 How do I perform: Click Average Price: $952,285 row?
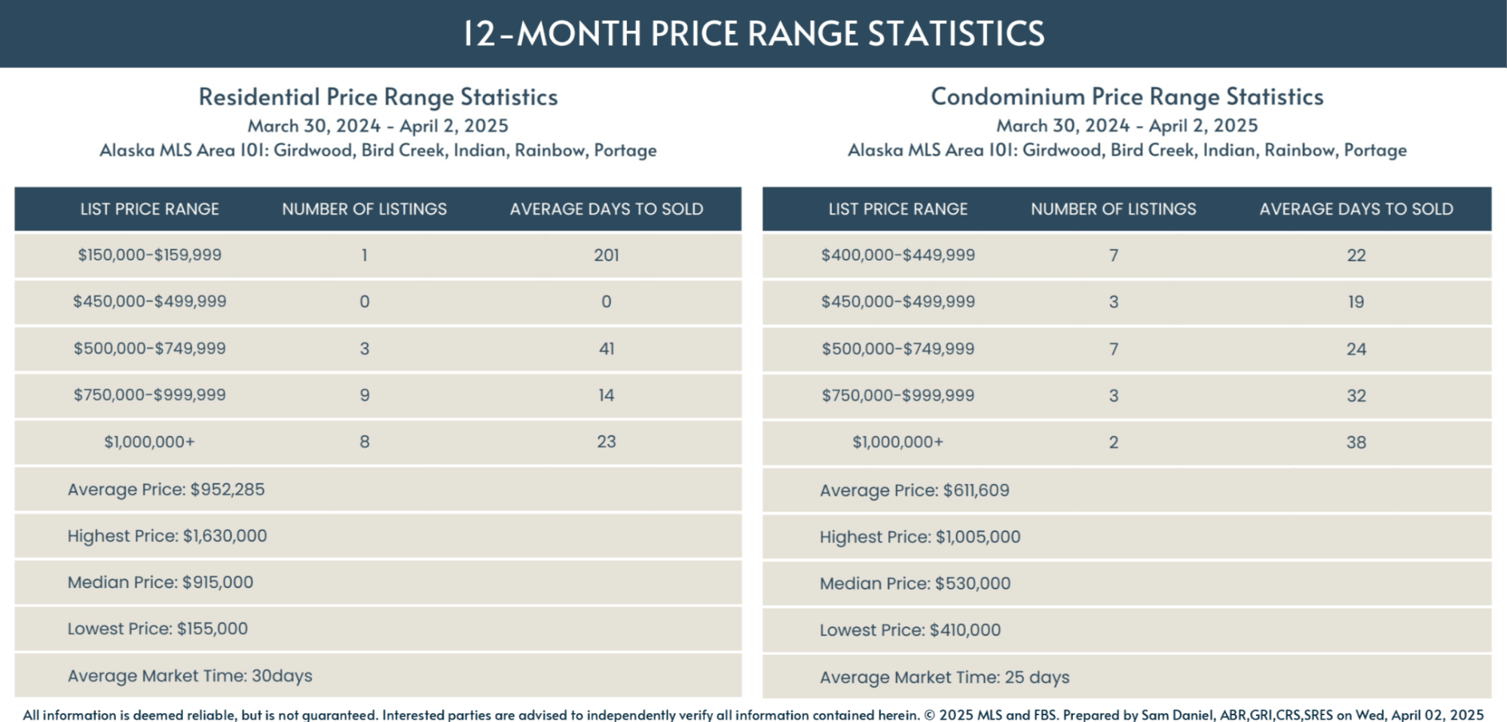pyautogui.click(x=167, y=489)
